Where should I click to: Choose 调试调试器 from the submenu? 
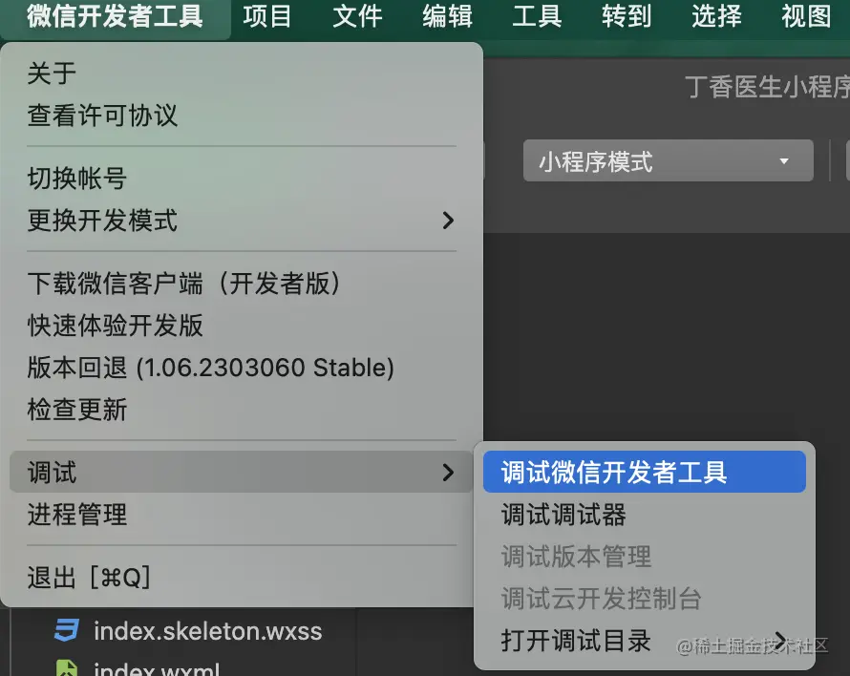645,515
